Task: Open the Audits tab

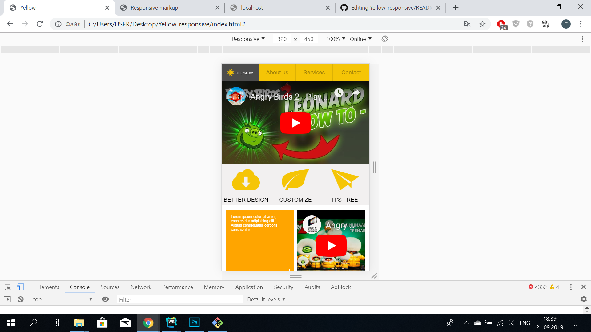Action: tap(312, 287)
